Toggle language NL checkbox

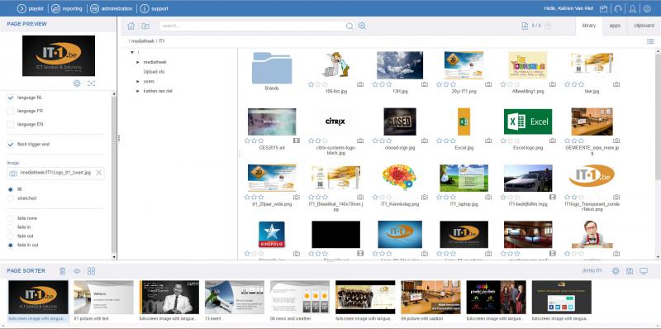(x=11, y=98)
